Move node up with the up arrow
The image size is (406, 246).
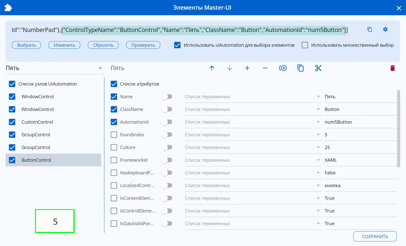(212, 68)
